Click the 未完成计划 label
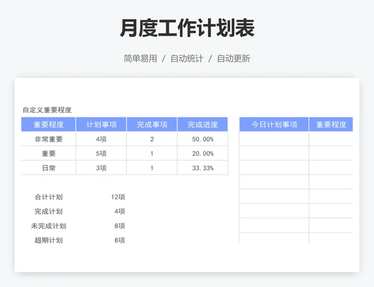374x287 pixels. coord(48,226)
